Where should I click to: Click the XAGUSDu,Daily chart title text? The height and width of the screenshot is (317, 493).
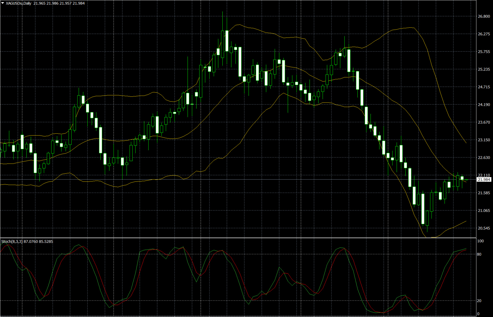(18, 3)
